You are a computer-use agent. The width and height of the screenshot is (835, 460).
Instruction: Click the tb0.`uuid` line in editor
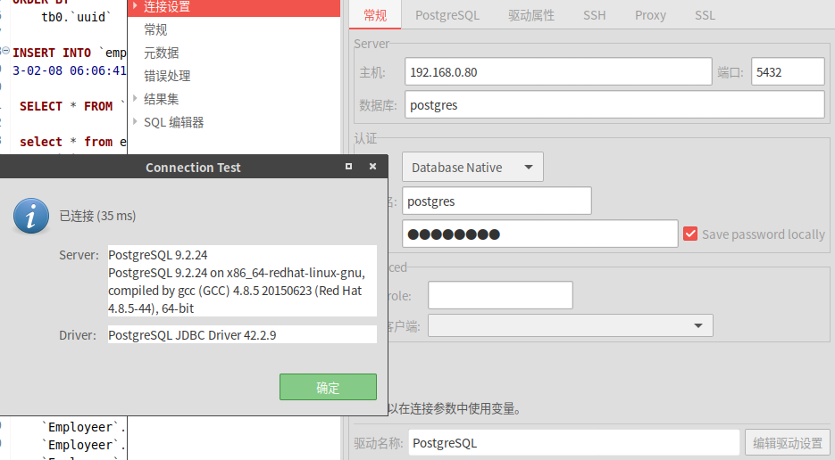tap(77, 17)
